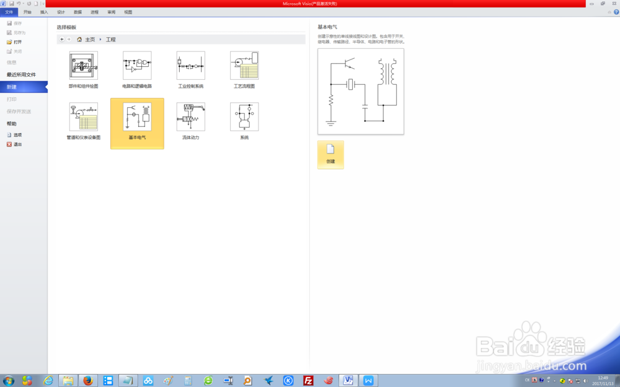The width and height of the screenshot is (620, 387).
Task: Click the network tray icon
Action: pos(578,381)
